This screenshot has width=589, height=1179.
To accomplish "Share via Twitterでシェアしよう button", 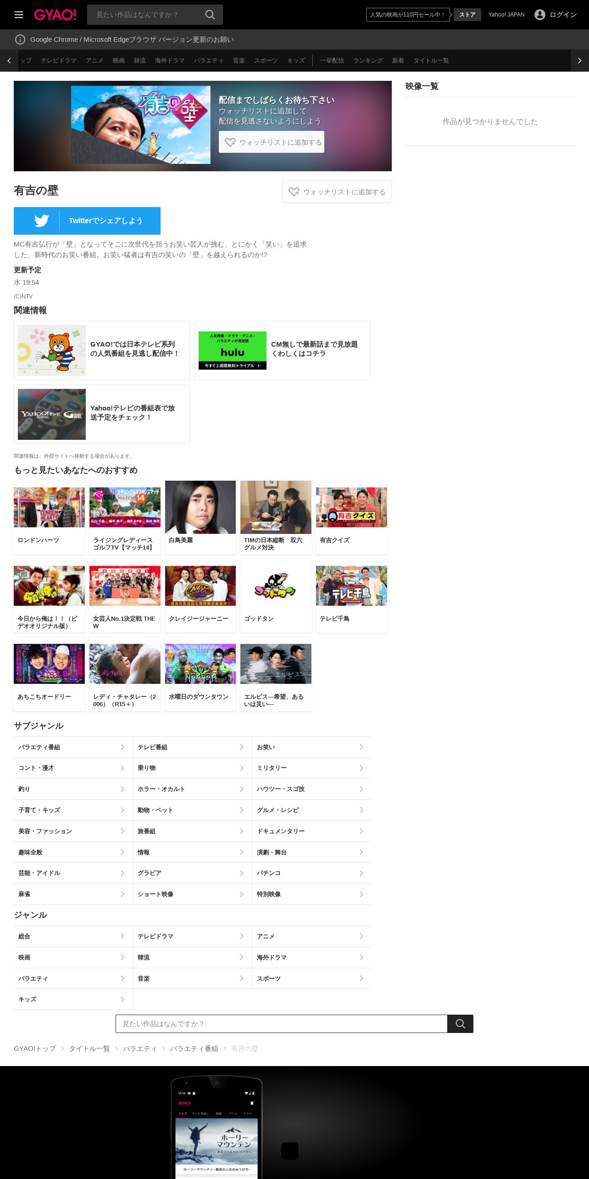I will pos(87,221).
